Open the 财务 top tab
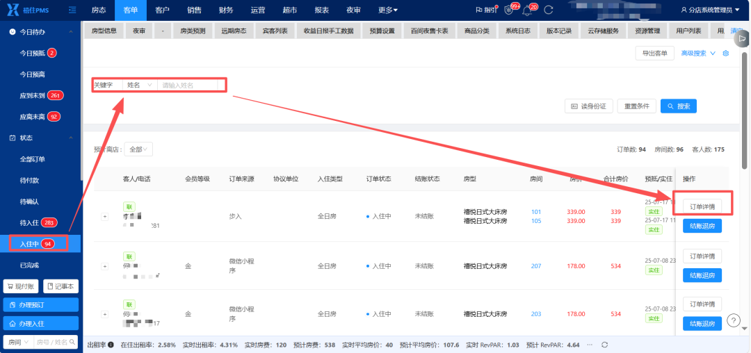The height and width of the screenshot is (353, 751). coord(226,10)
